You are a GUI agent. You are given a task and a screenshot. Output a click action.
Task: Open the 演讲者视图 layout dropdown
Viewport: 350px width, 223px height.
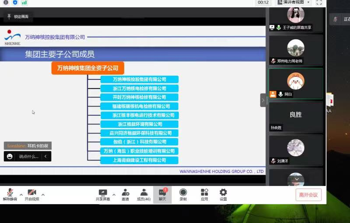click(x=294, y=2)
